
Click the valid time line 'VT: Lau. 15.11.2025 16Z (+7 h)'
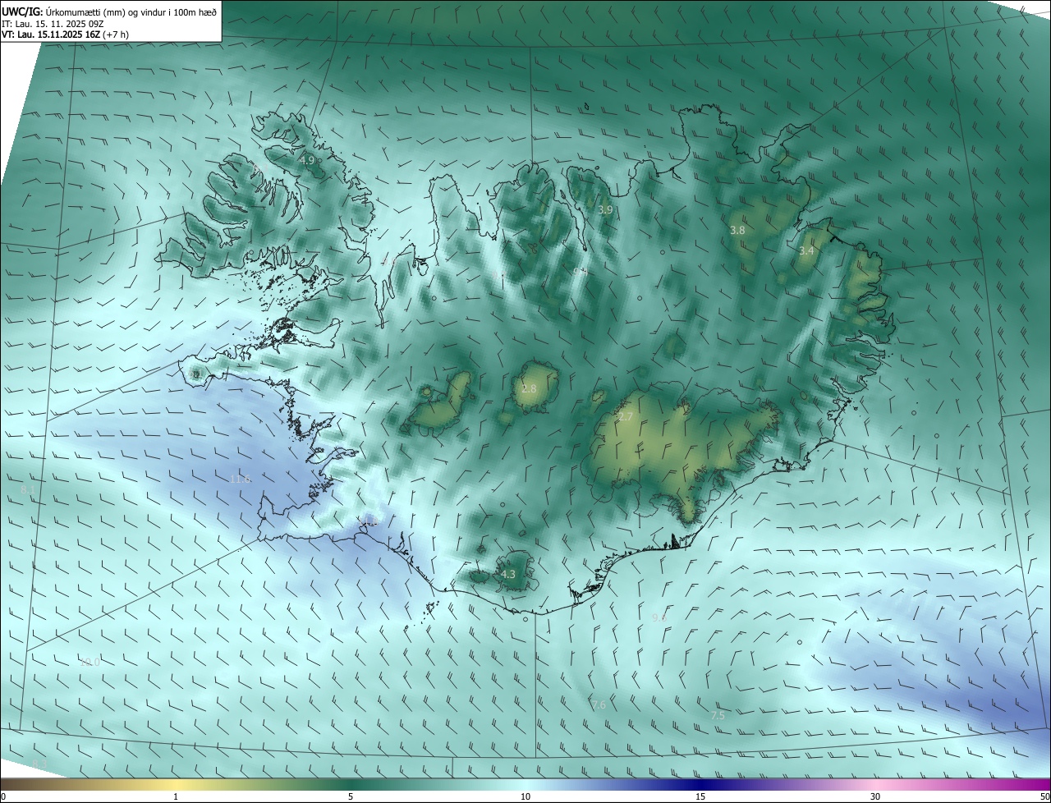pos(66,34)
